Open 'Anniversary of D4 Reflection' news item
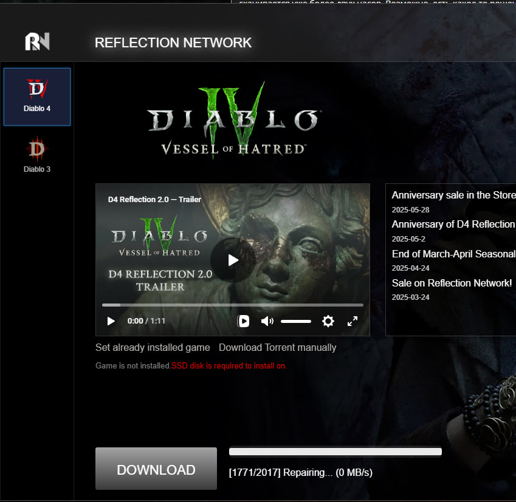This screenshot has width=516, height=502. pos(453,224)
